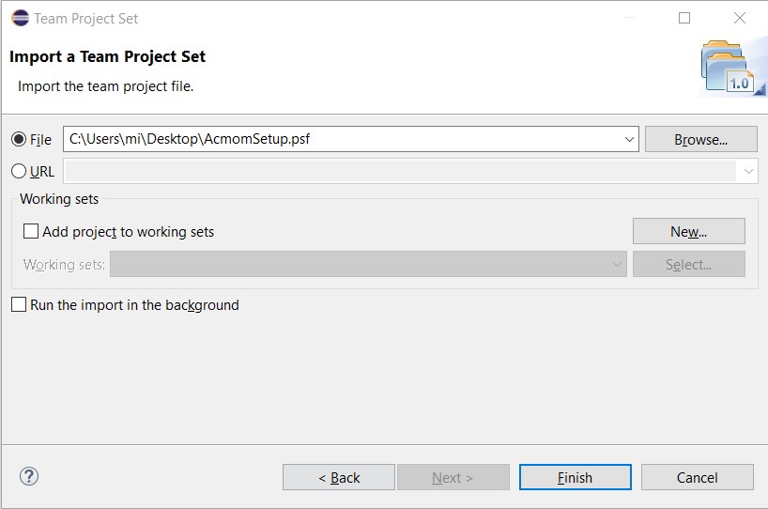
Task: Expand the File path dropdown arrow
Action: (629, 139)
